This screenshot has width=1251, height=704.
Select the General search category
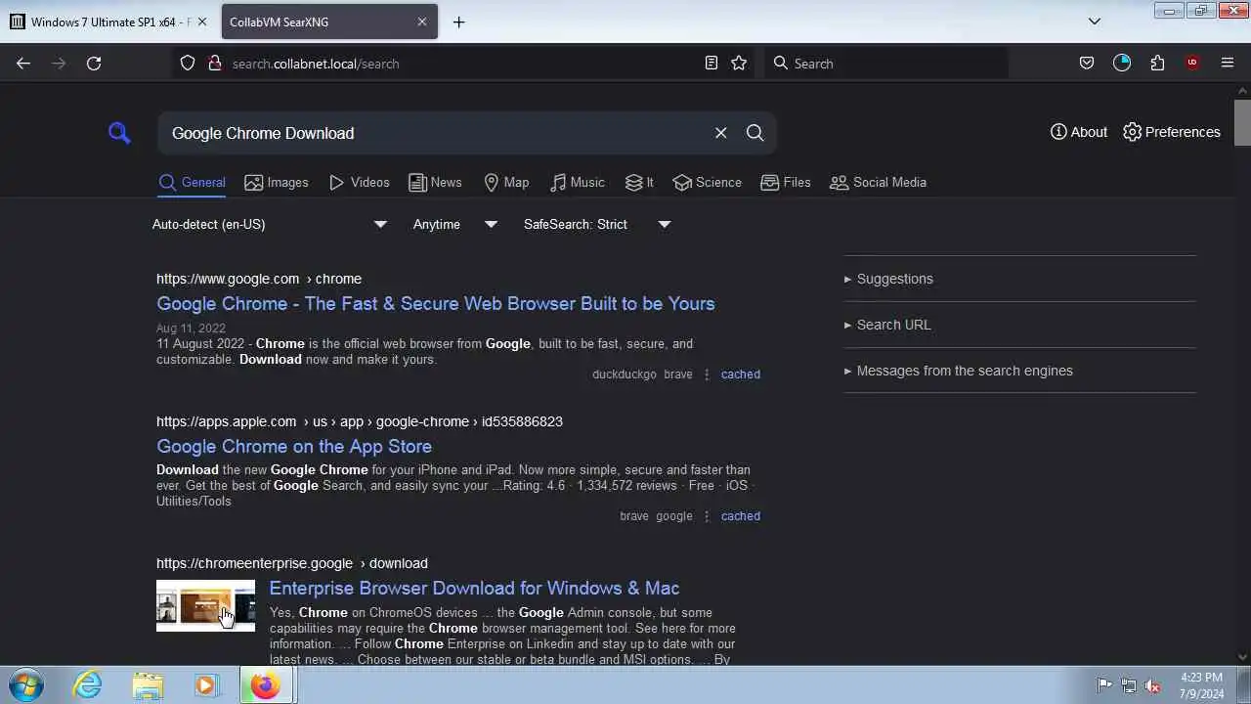click(192, 182)
